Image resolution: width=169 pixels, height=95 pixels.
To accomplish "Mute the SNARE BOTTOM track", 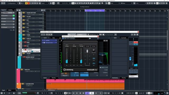I will tap(24, 13).
